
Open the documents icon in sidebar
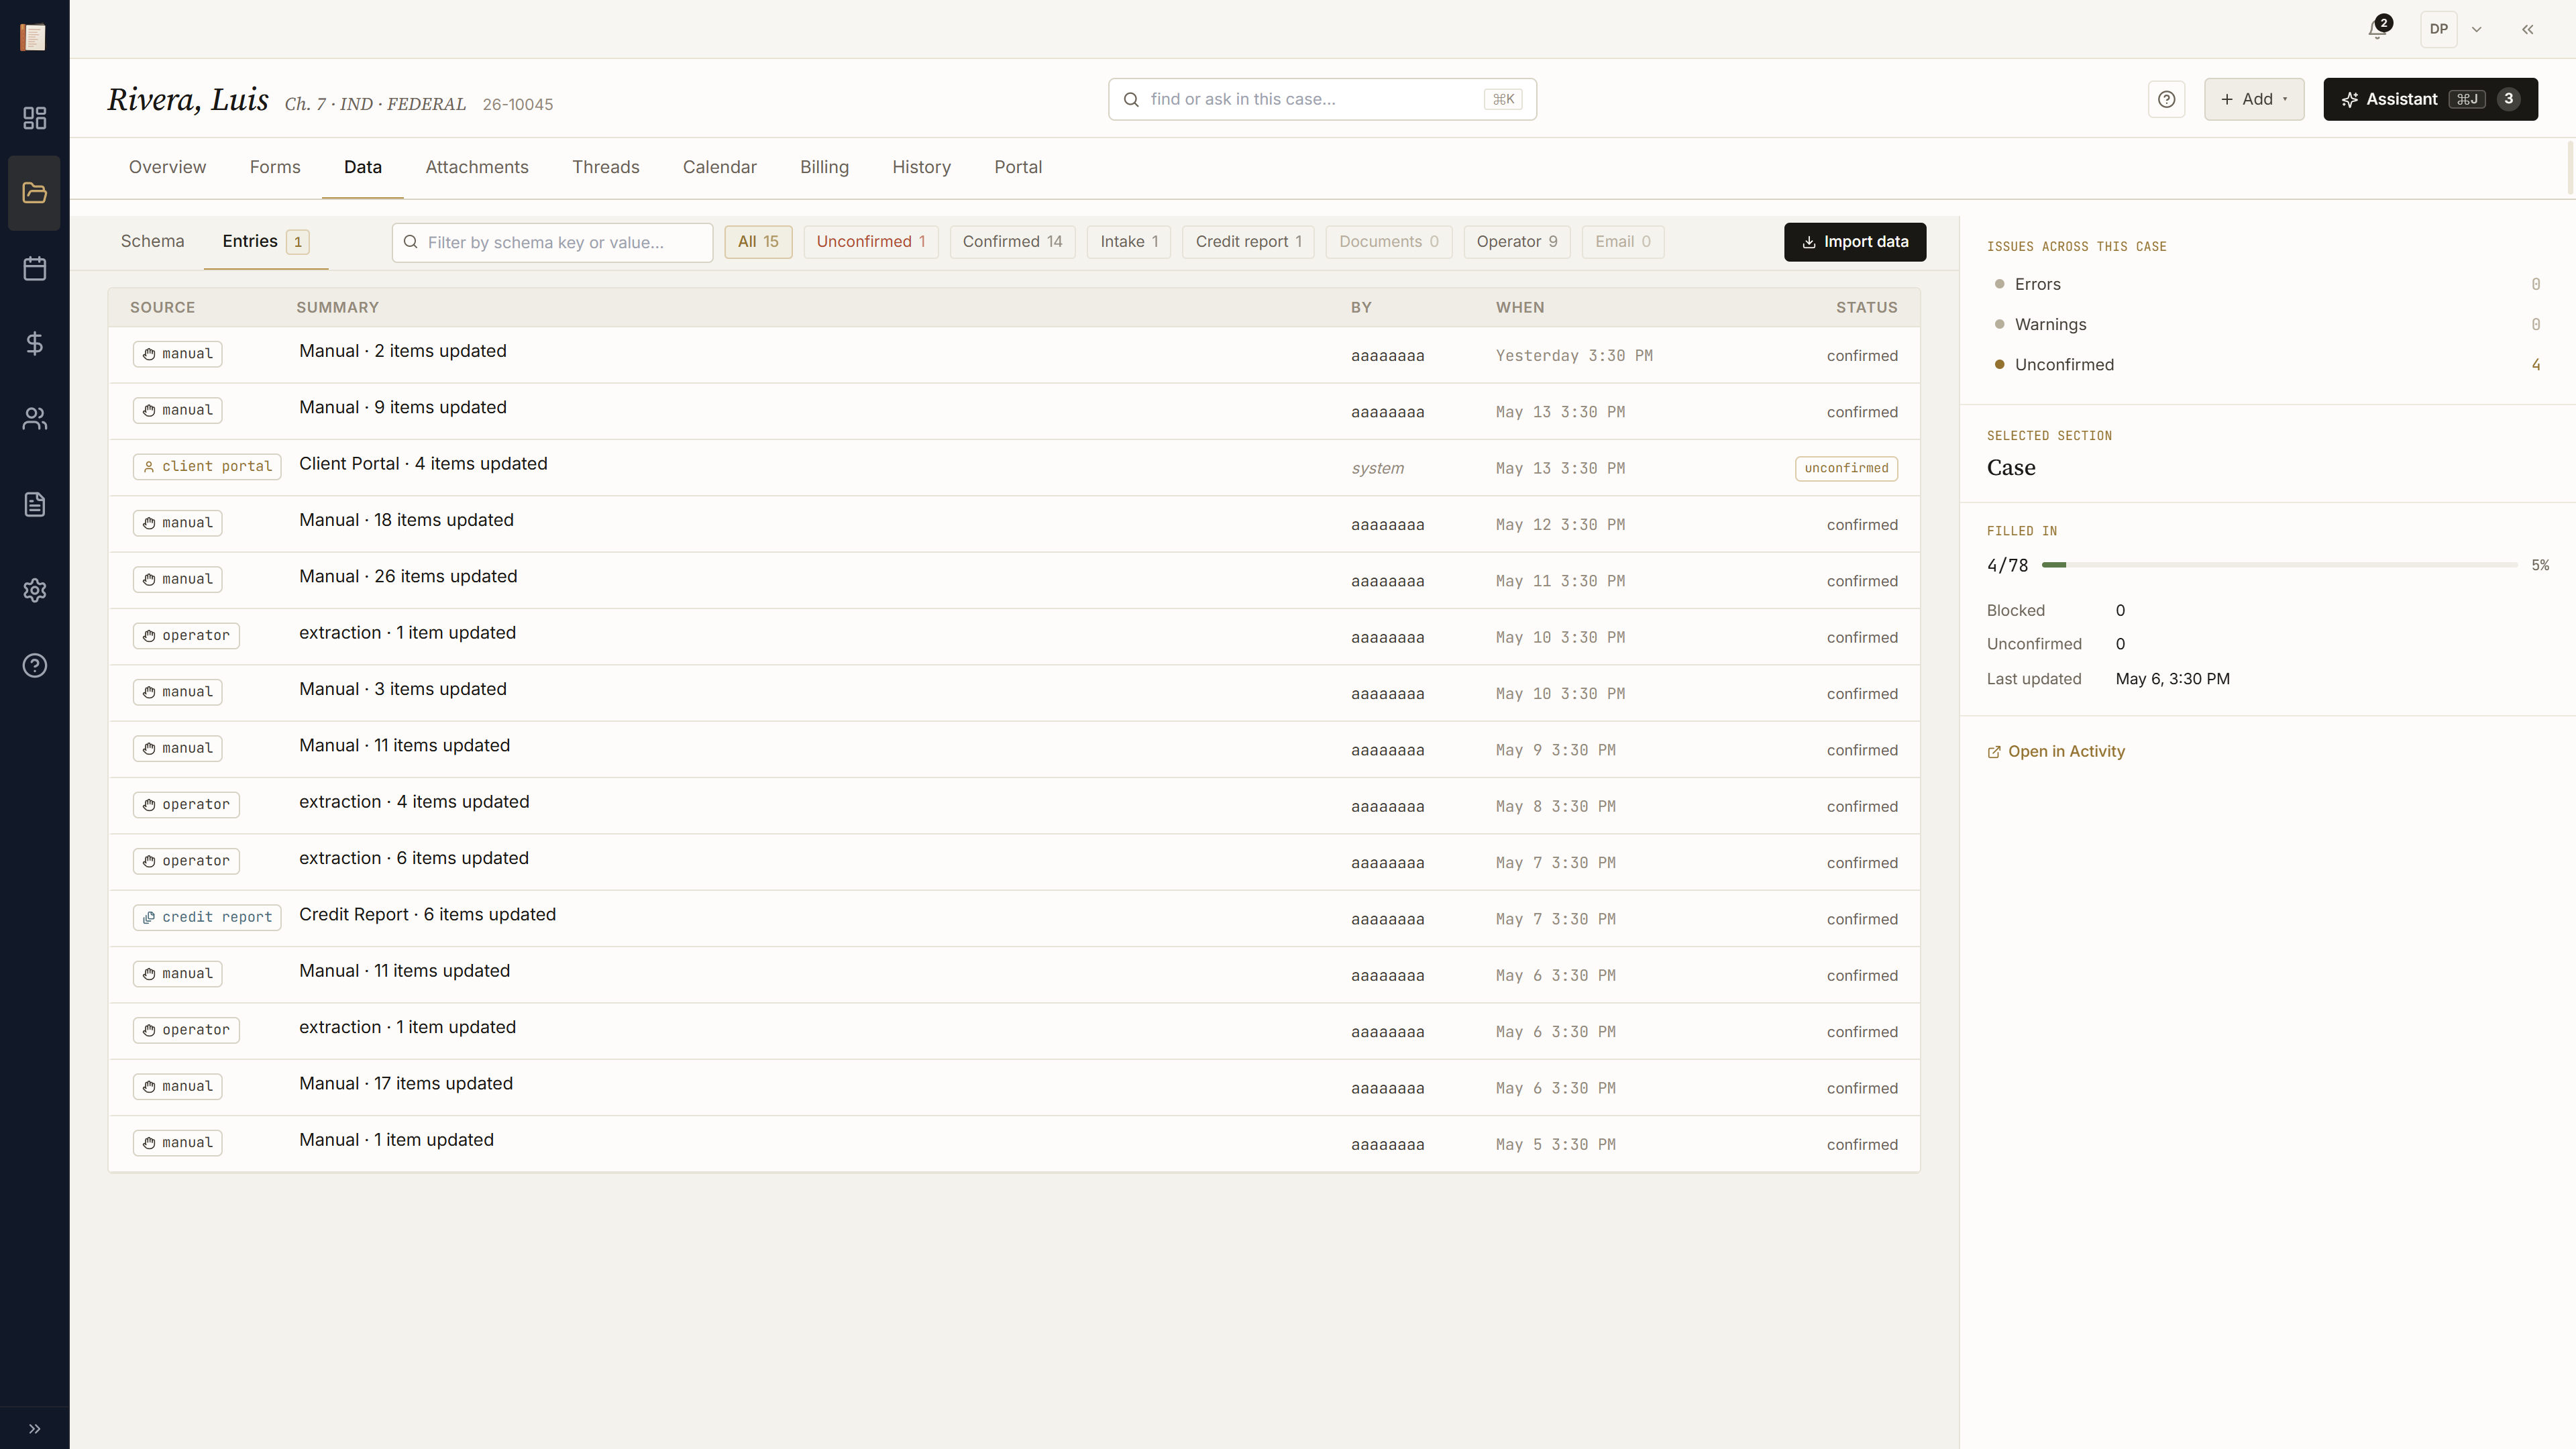pyautogui.click(x=34, y=504)
